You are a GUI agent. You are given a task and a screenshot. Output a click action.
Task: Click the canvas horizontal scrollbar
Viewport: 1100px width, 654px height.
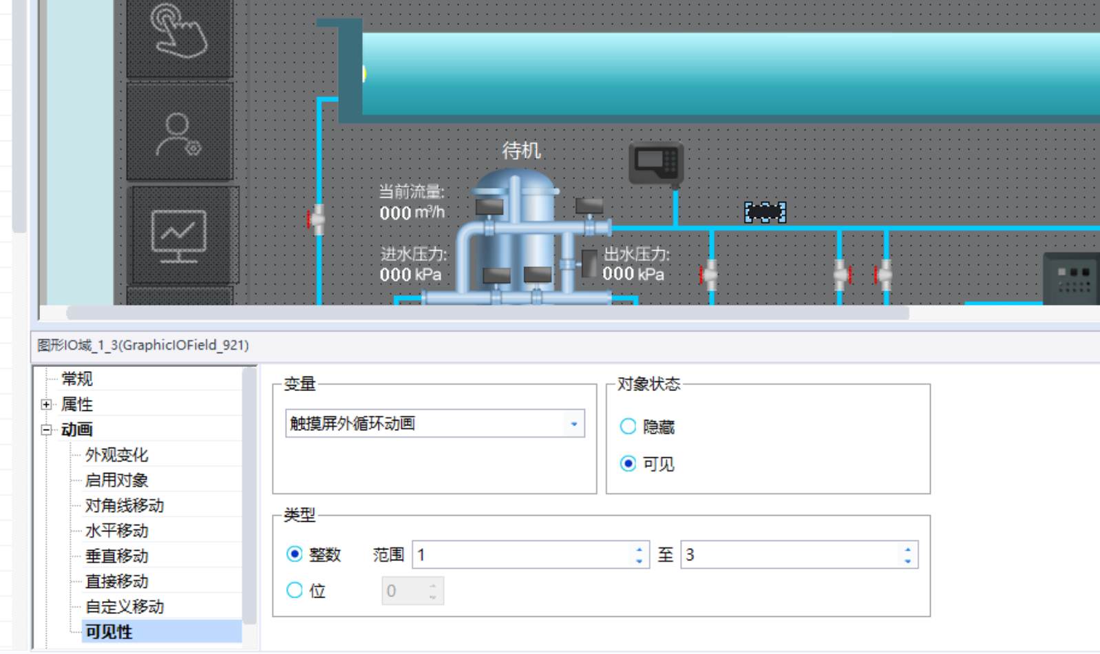point(487,313)
